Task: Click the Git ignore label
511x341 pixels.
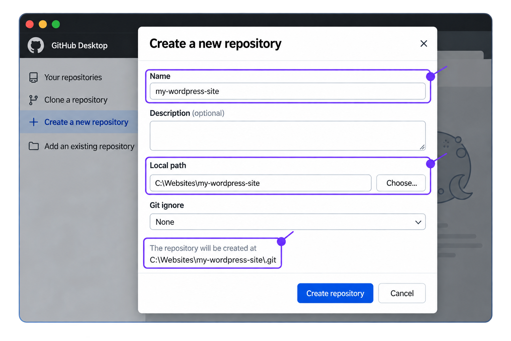Action: [167, 205]
